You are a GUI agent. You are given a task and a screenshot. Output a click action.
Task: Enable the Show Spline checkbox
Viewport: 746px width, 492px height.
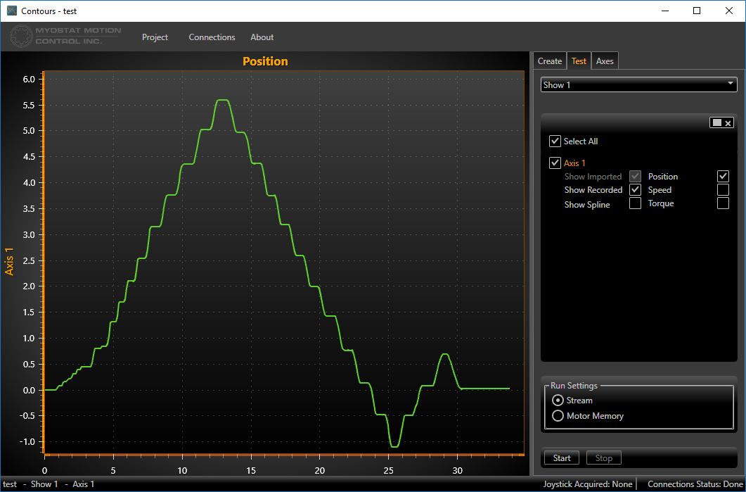635,204
